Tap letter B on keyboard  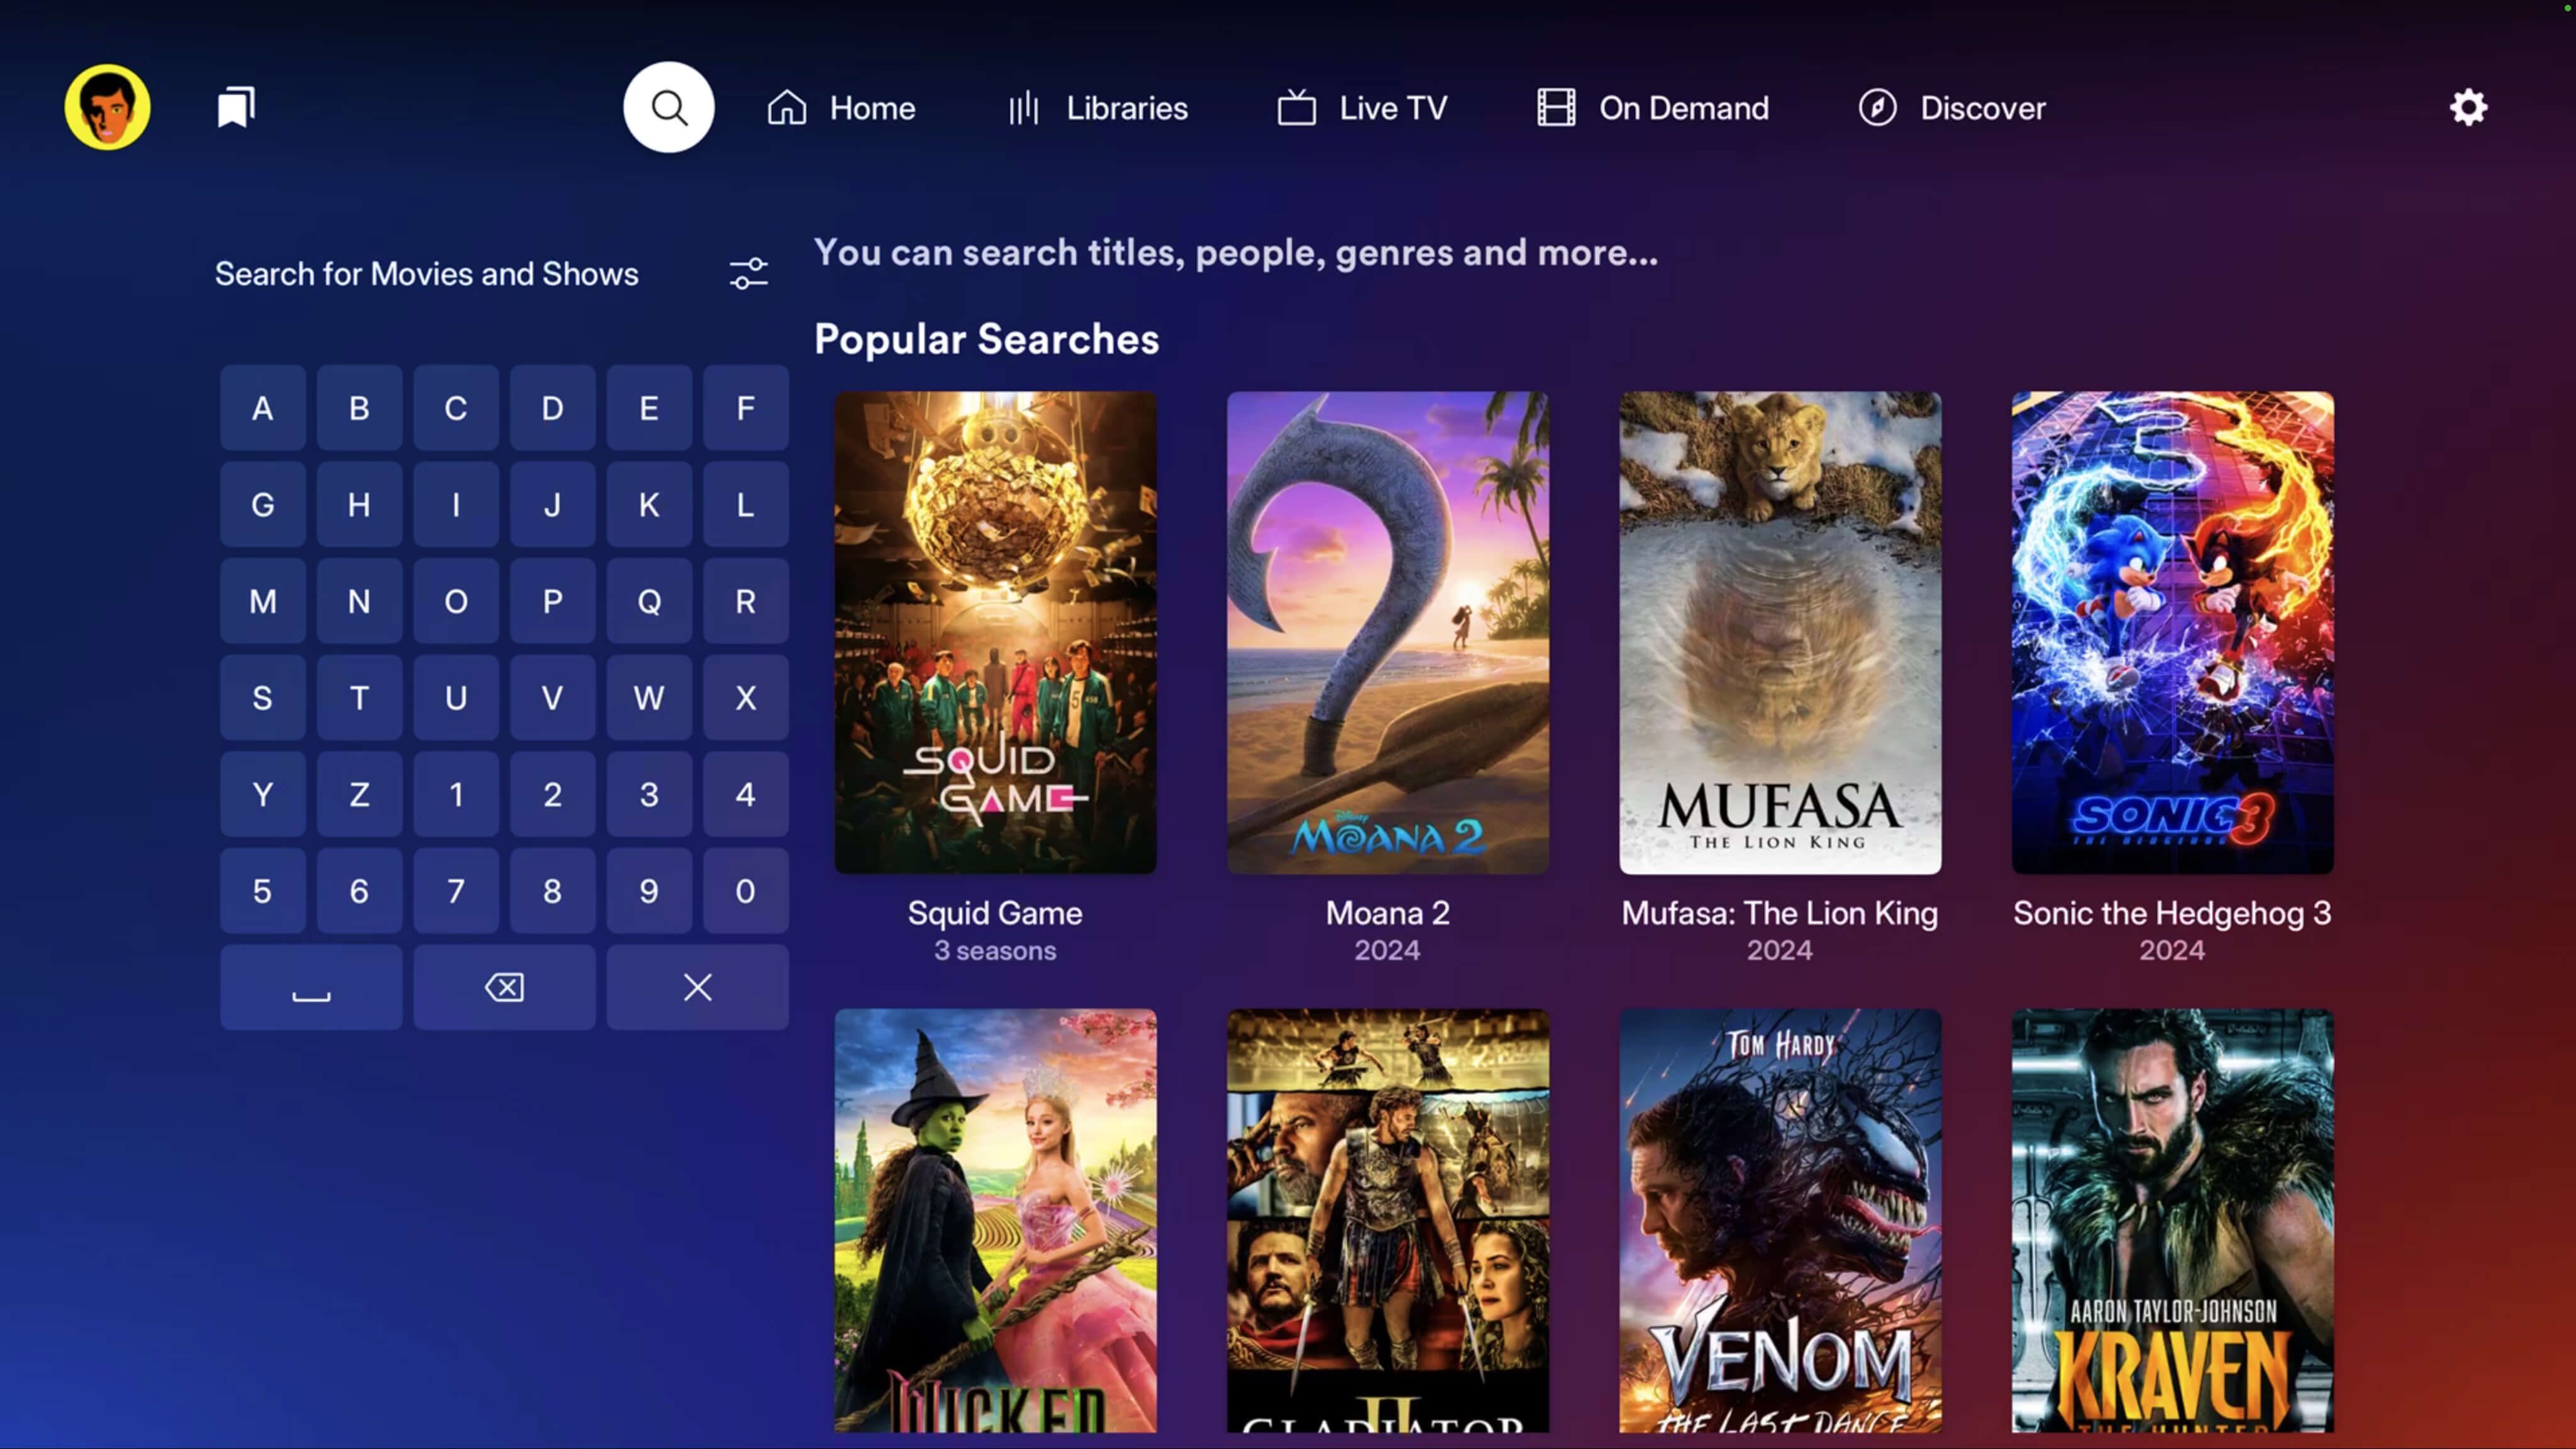[x=359, y=408]
